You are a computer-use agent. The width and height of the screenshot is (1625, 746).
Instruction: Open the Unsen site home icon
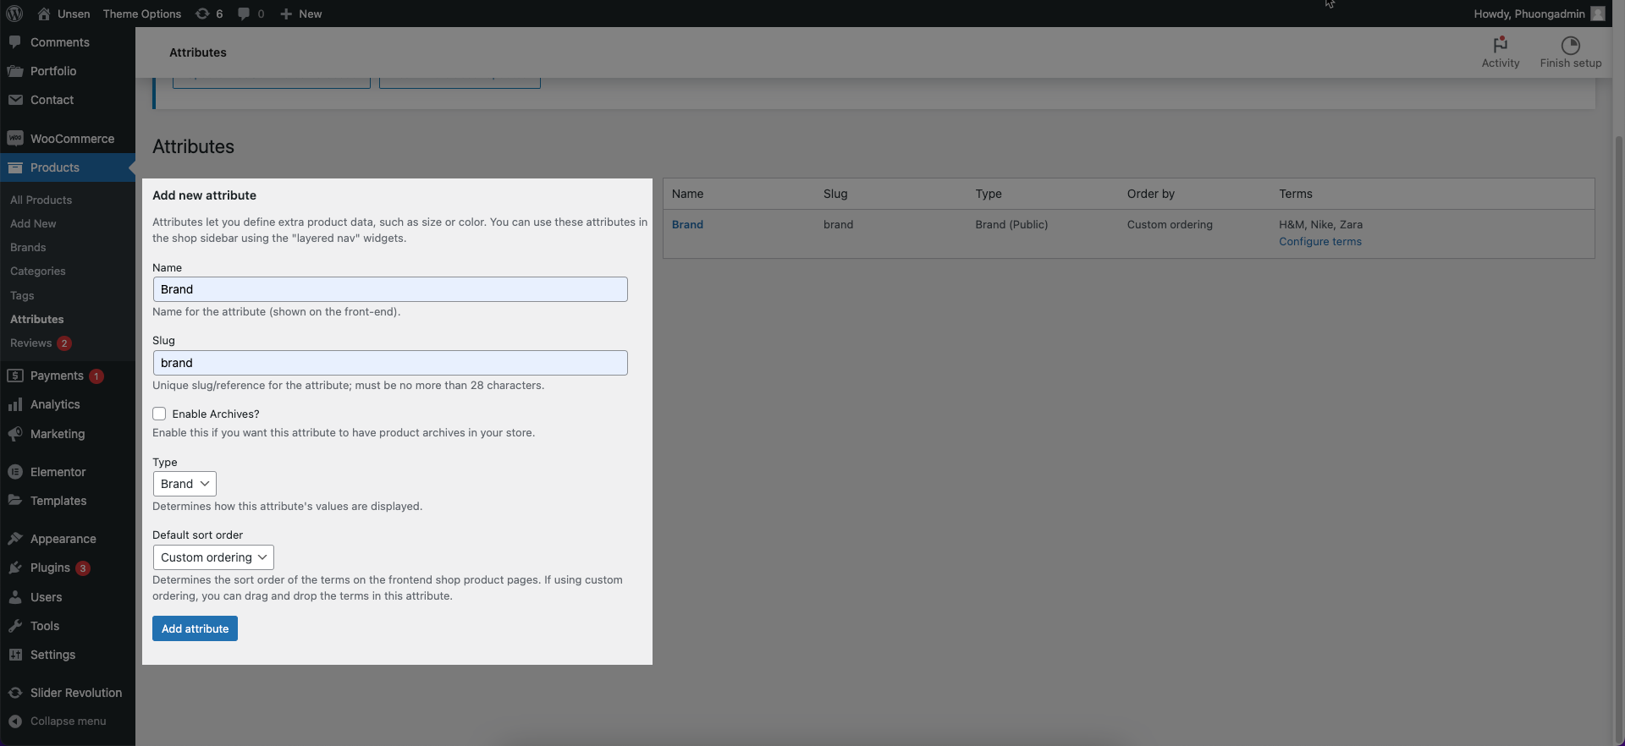[x=44, y=14]
